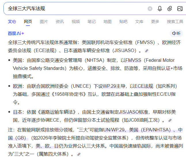
Task: Go to the 资讯 tab
Action: (x=60, y=22)
